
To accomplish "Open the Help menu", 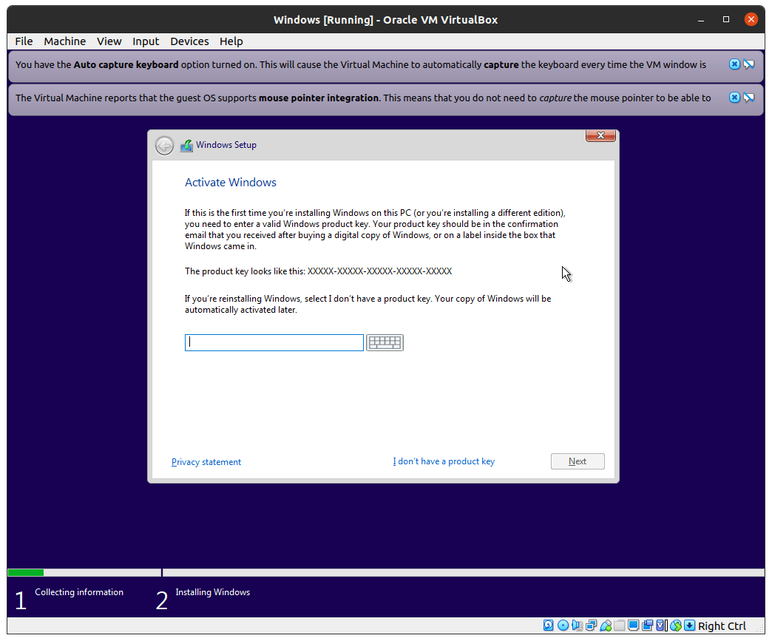I will [x=231, y=41].
